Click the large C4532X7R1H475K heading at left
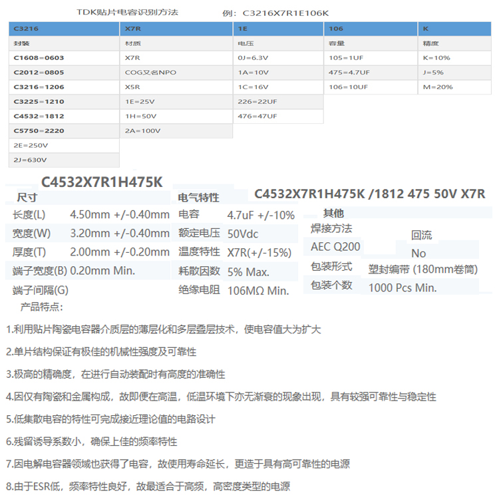Image resolution: width=499 pixels, height=499 pixels. pos(102,182)
